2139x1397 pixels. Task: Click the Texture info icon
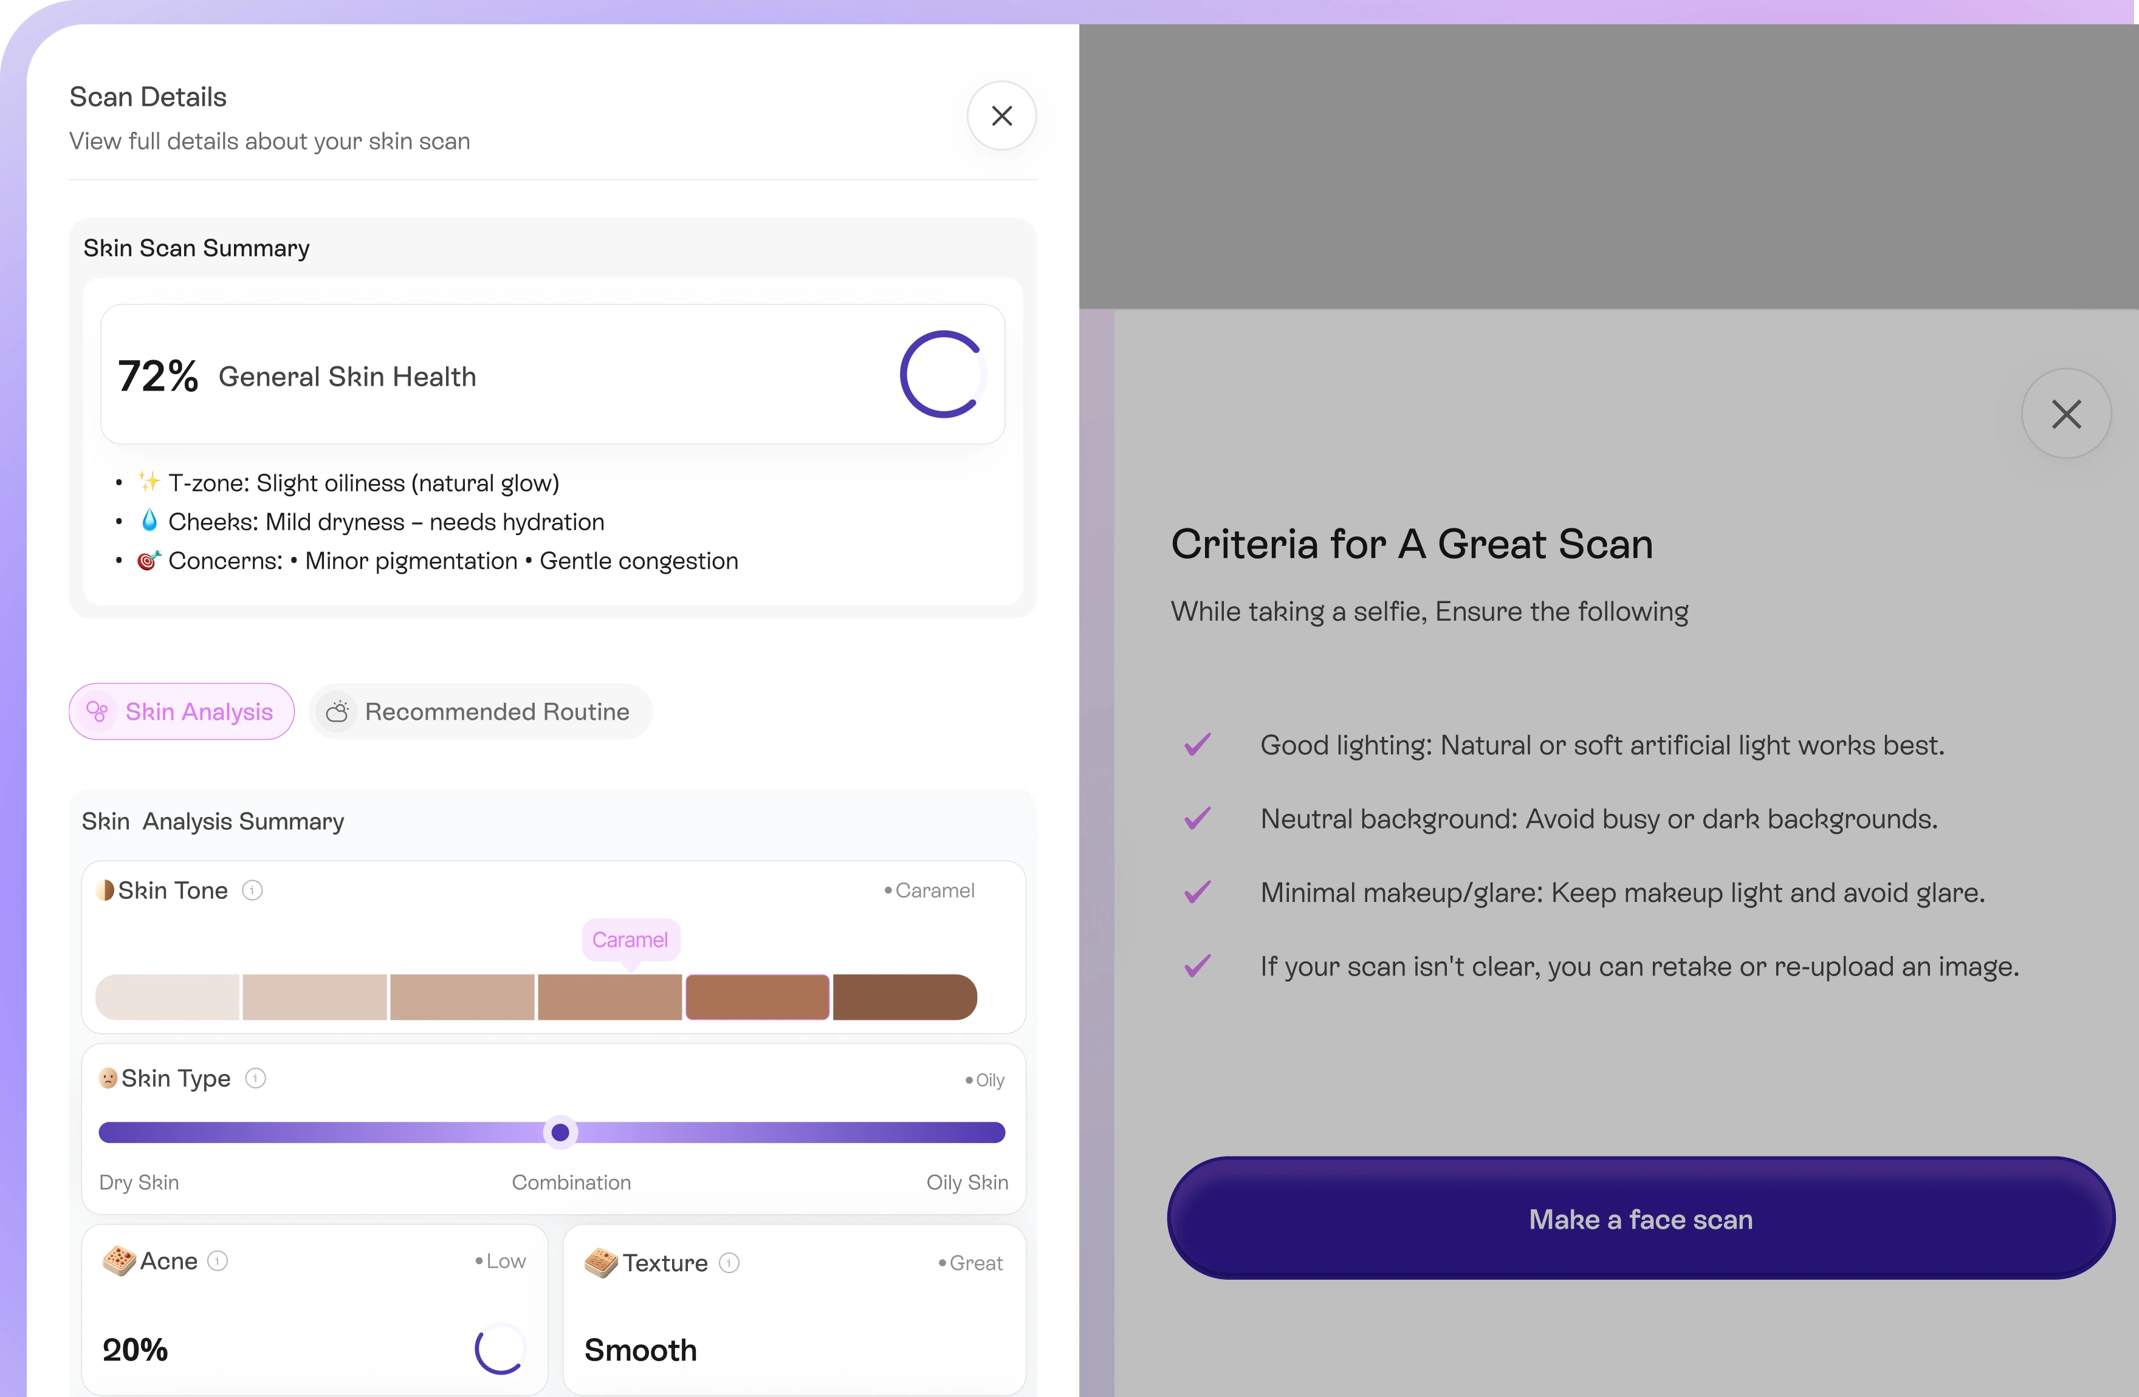coord(730,1263)
